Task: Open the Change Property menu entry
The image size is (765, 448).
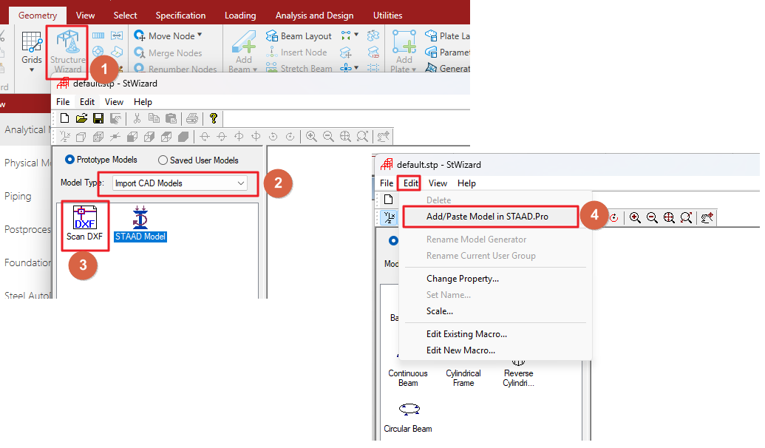Action: 462,279
